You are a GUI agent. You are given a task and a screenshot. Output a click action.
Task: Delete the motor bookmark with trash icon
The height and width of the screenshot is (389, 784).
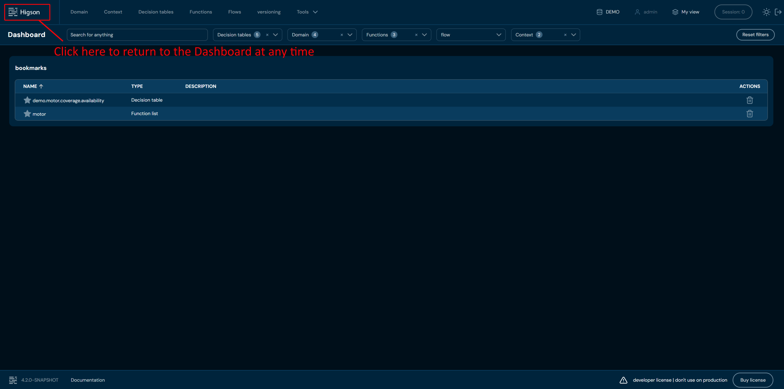click(750, 114)
